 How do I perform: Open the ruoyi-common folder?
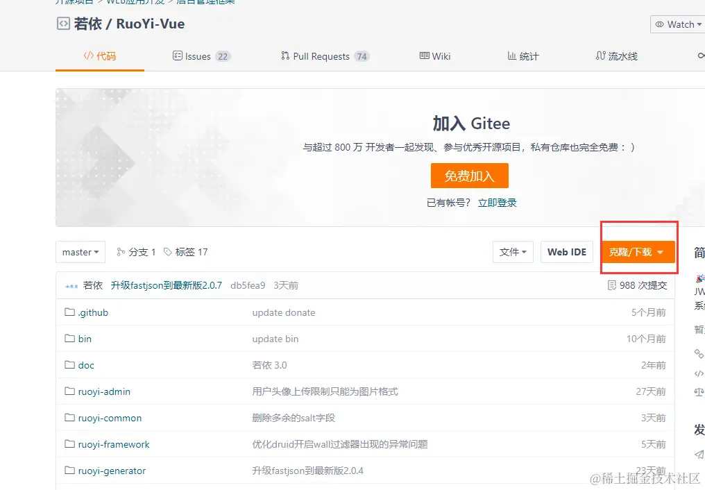point(110,418)
